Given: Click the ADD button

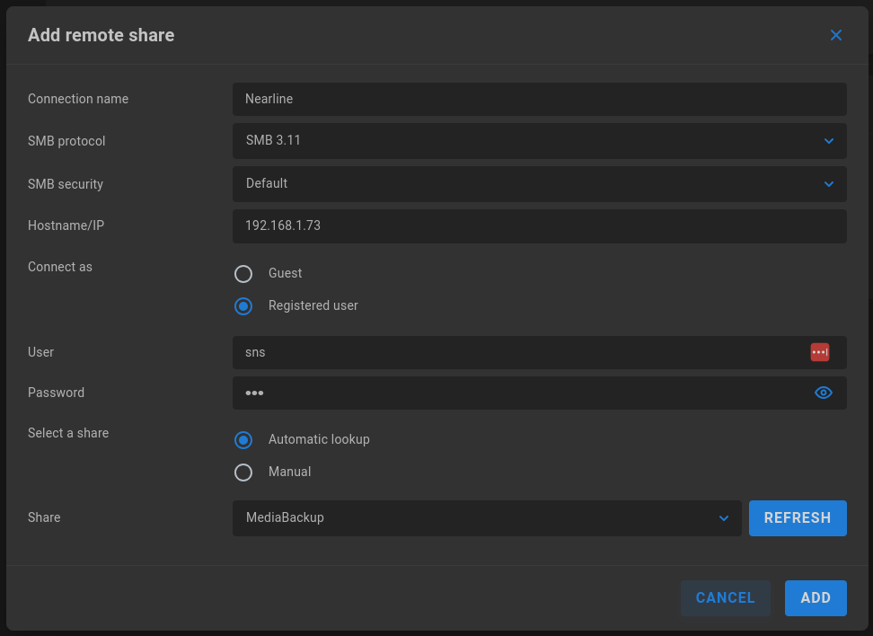Looking at the screenshot, I should [816, 598].
